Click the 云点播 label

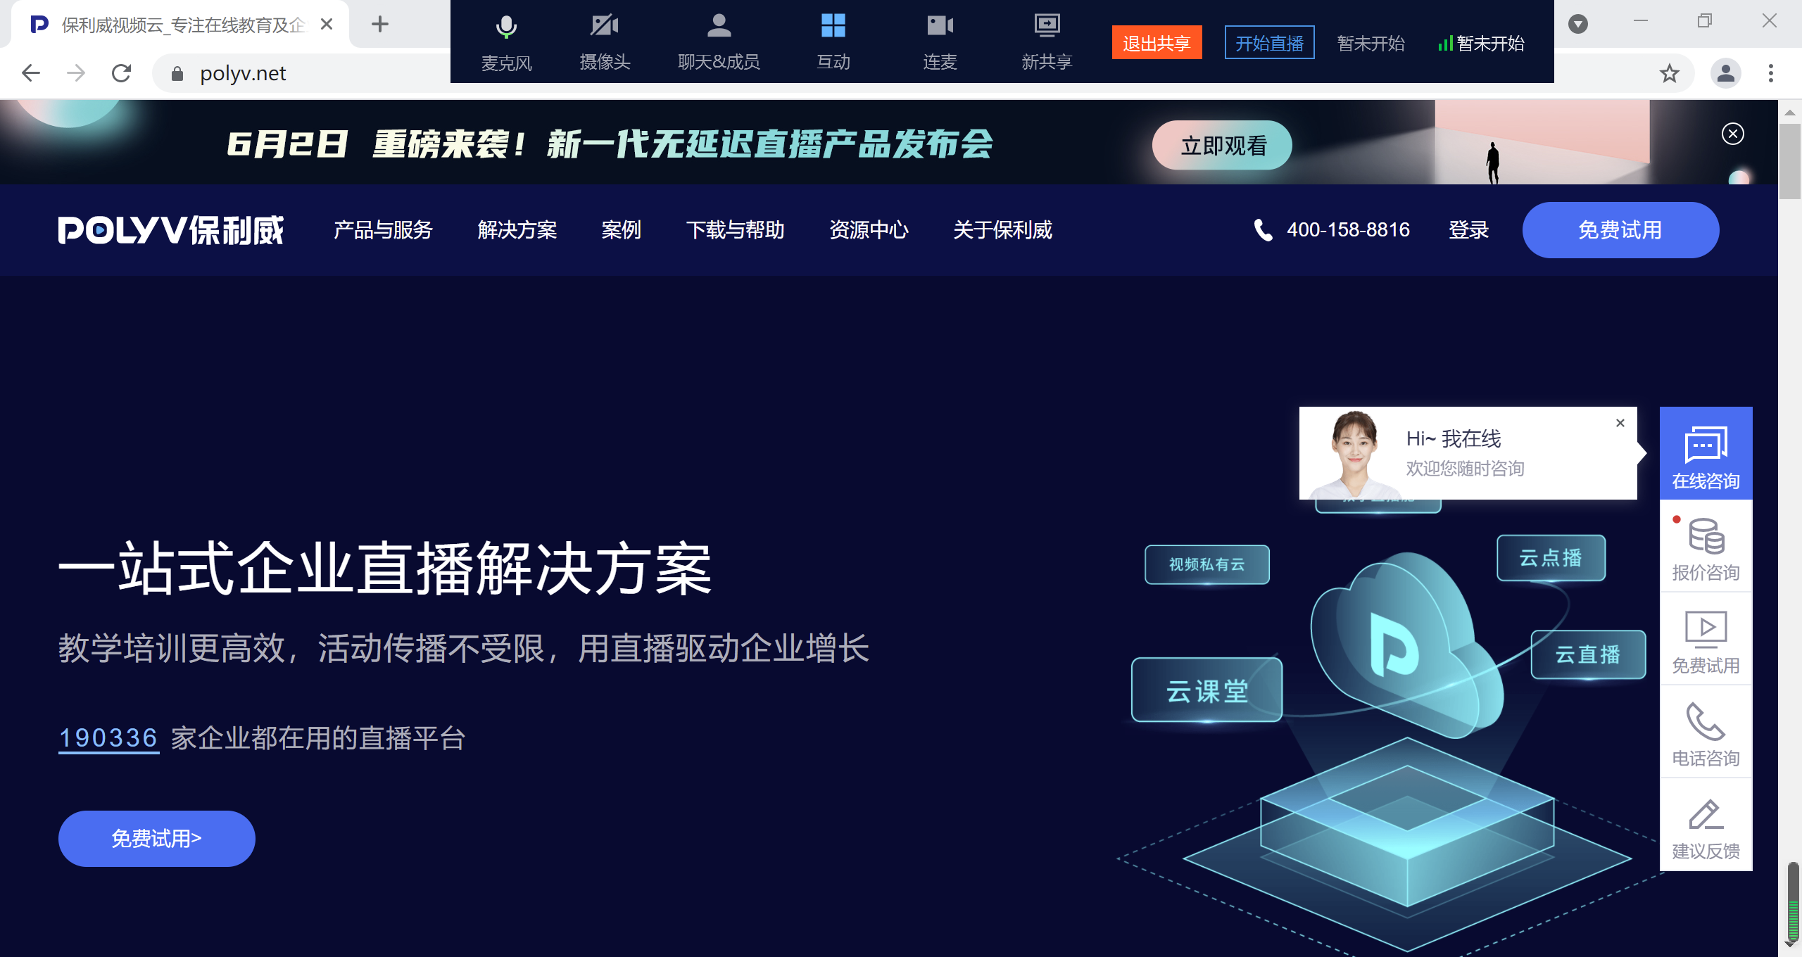tap(1551, 558)
